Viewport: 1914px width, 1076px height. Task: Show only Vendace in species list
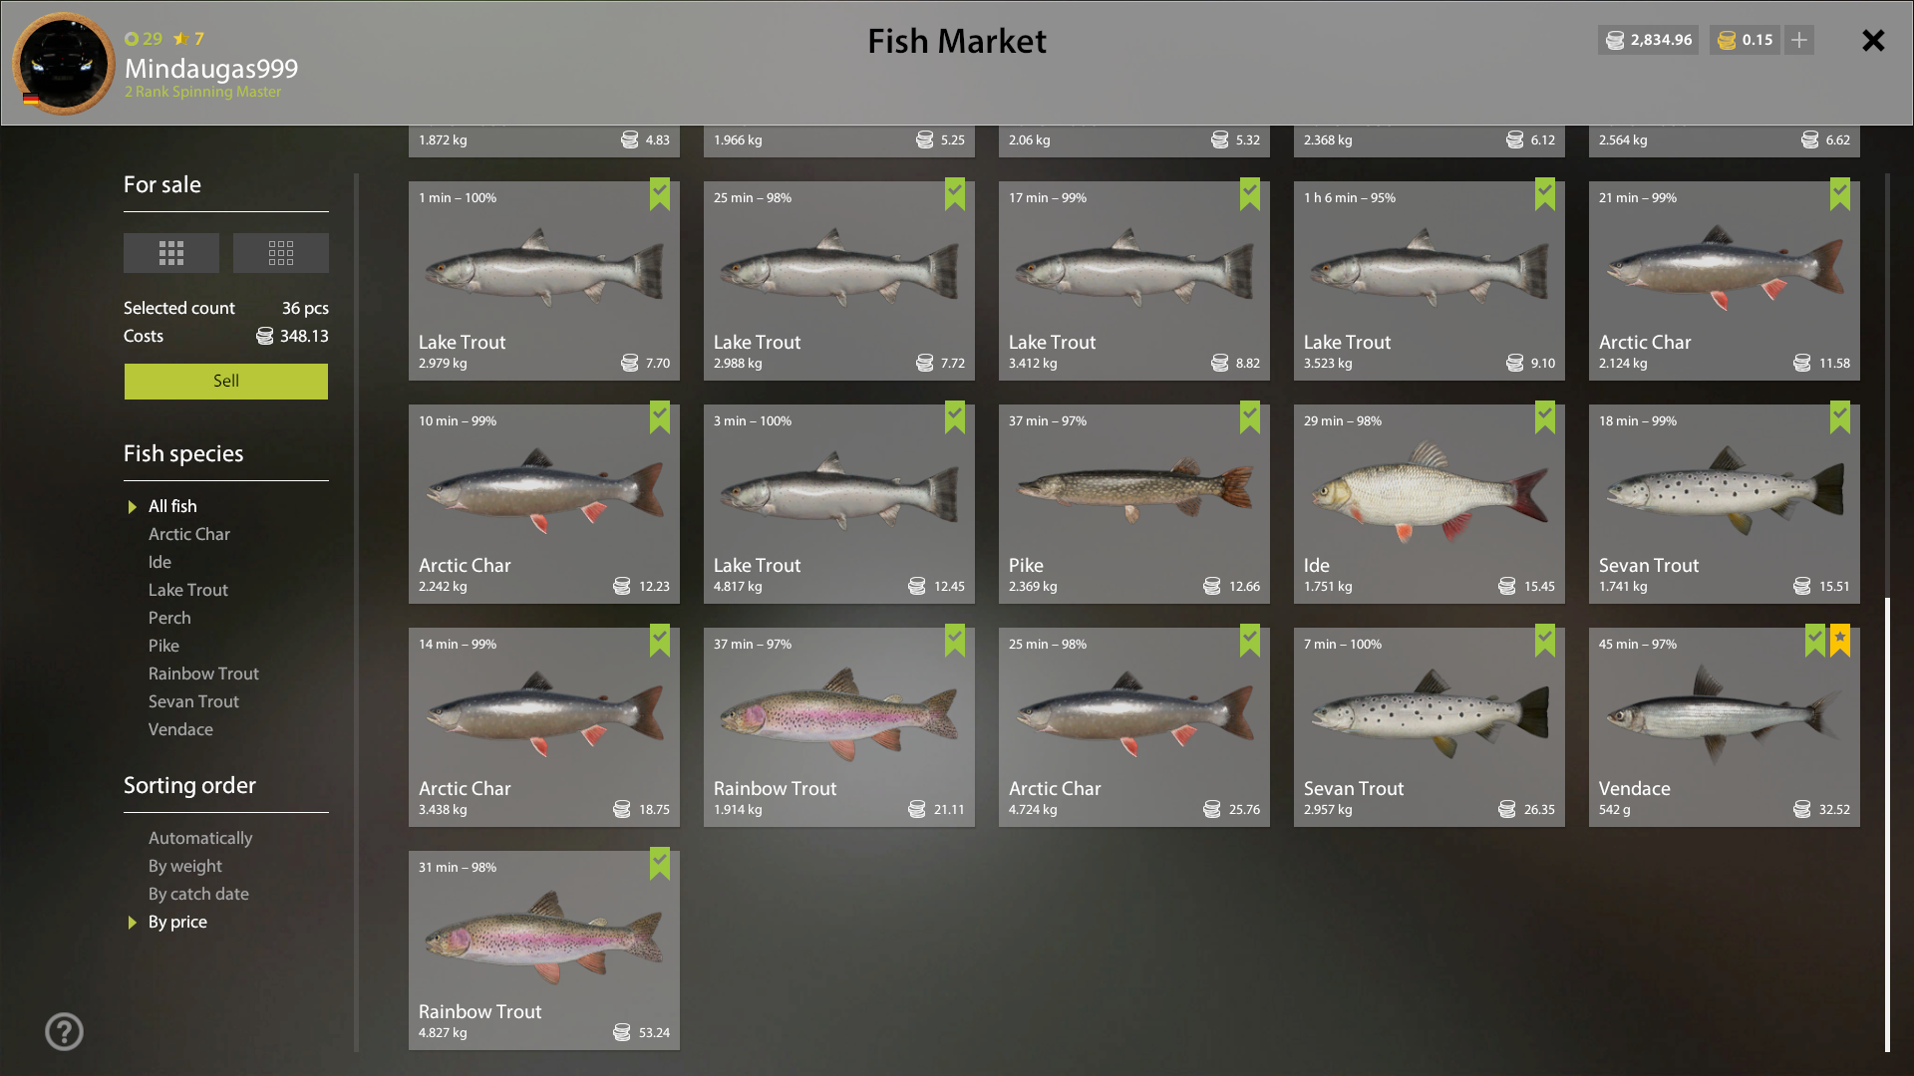click(x=180, y=729)
